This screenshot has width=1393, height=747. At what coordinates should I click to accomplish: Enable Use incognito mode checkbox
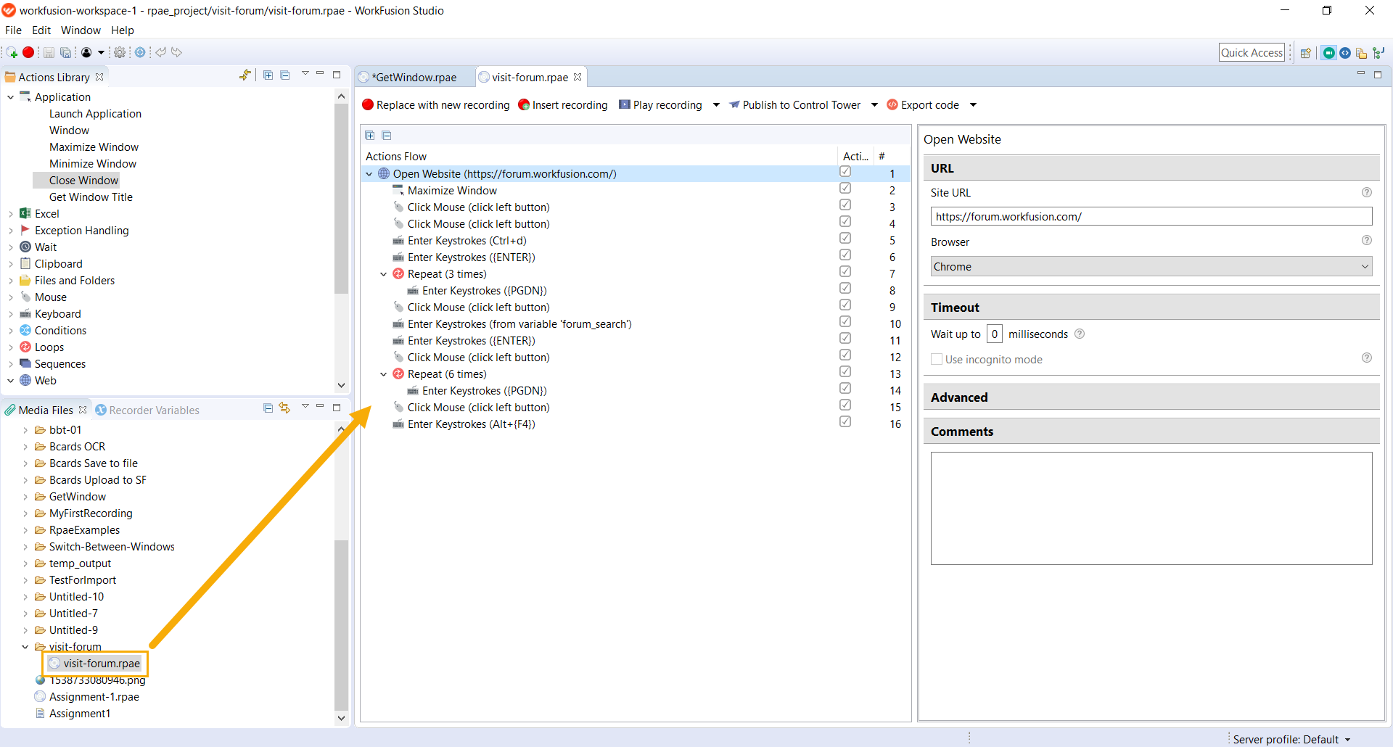click(x=937, y=359)
